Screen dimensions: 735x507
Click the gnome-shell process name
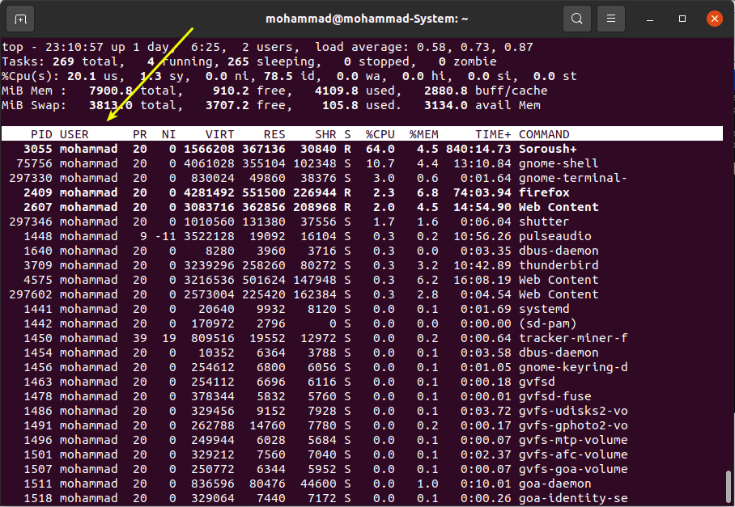(559, 163)
